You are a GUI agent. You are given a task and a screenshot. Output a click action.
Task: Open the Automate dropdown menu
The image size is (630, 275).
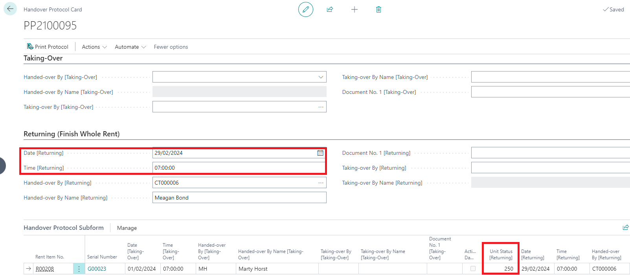point(130,47)
